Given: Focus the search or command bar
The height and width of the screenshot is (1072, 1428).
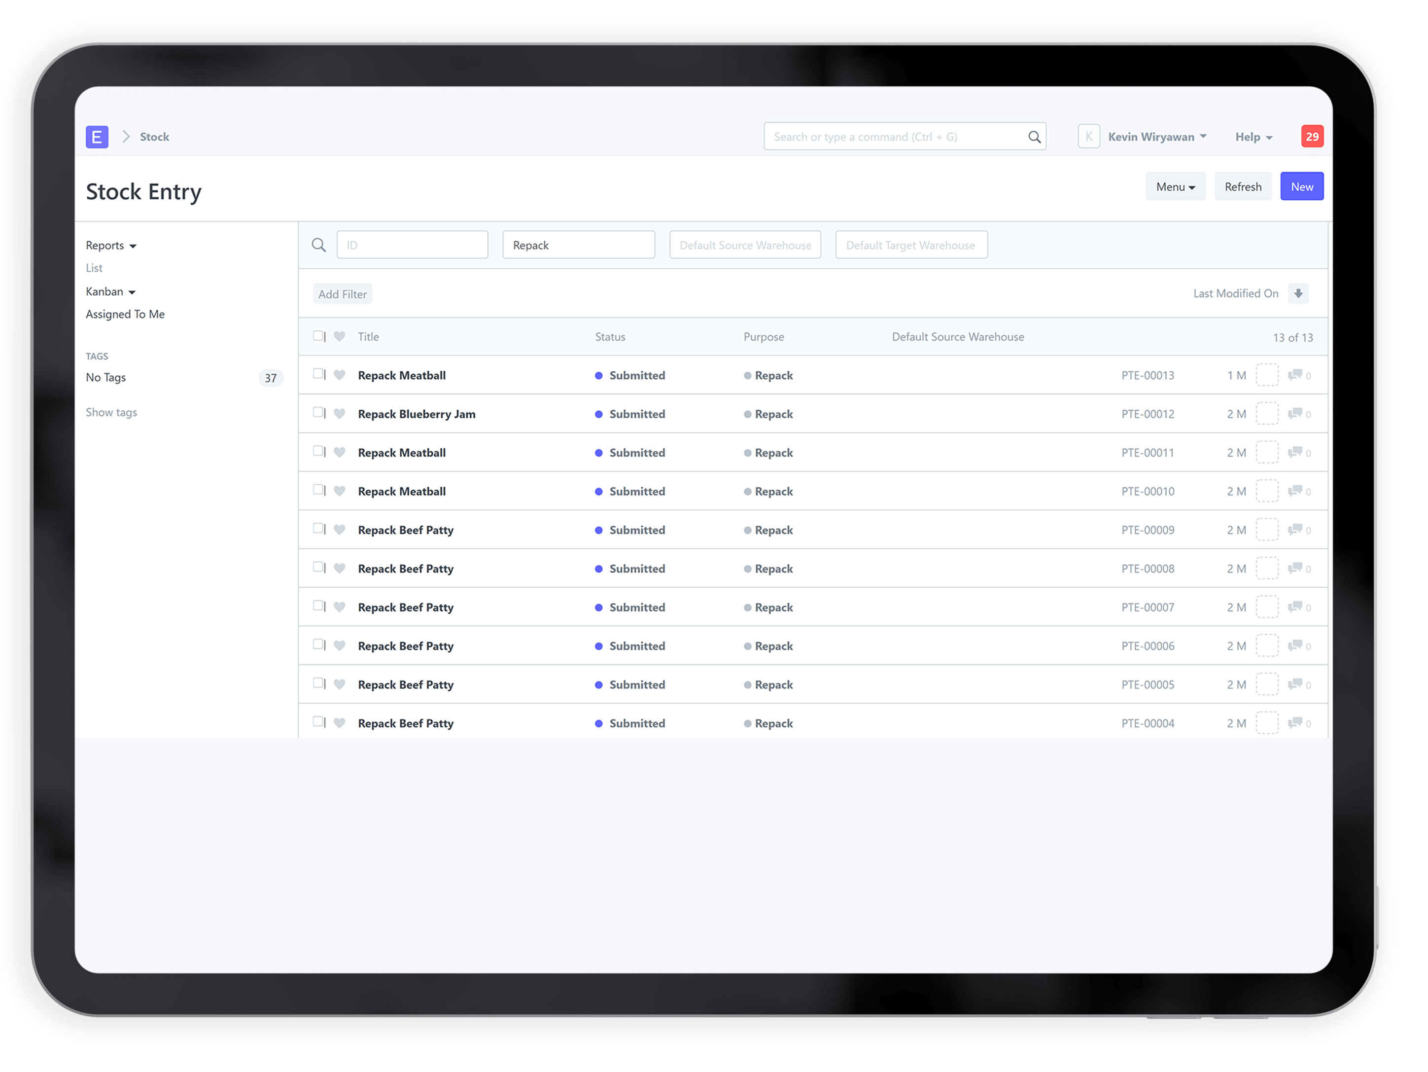Looking at the screenshot, I should click(x=905, y=137).
